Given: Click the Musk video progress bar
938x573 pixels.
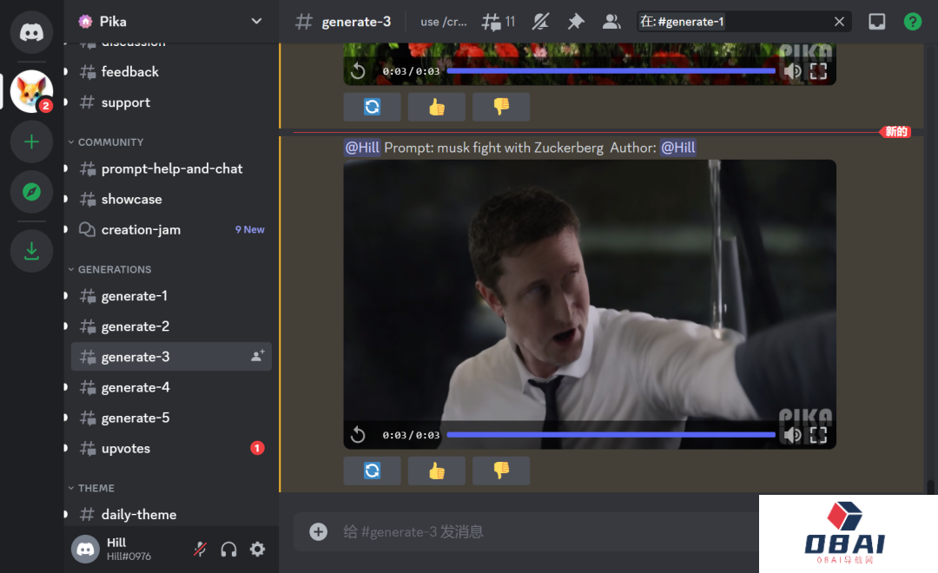Looking at the screenshot, I should 611,434.
